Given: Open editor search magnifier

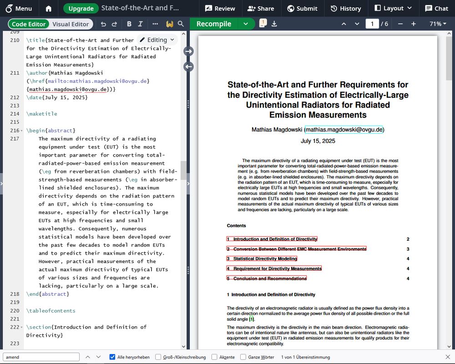Looking at the screenshot, I should pyautogui.click(x=181, y=24).
